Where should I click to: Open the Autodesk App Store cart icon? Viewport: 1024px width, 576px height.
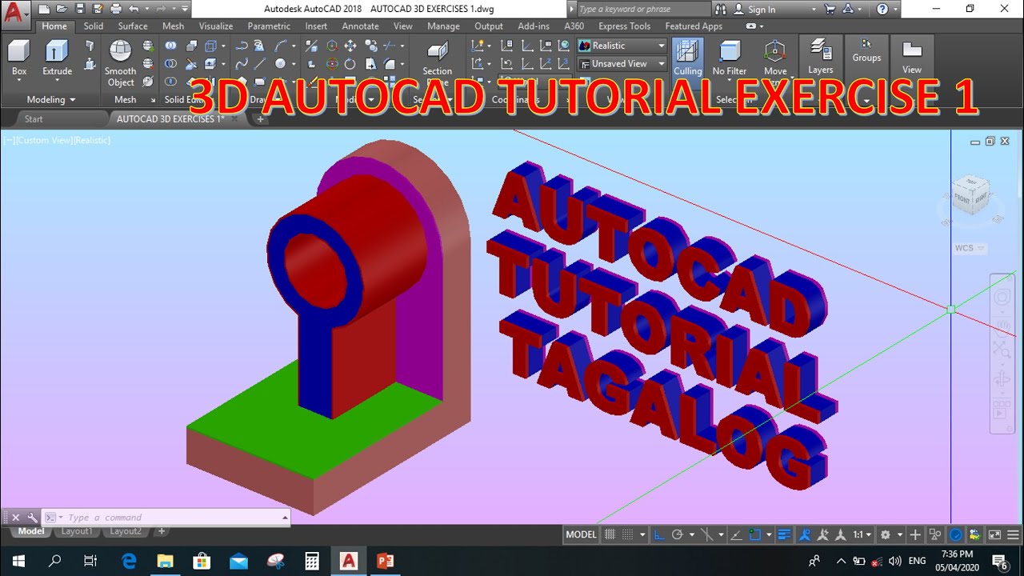click(x=830, y=10)
